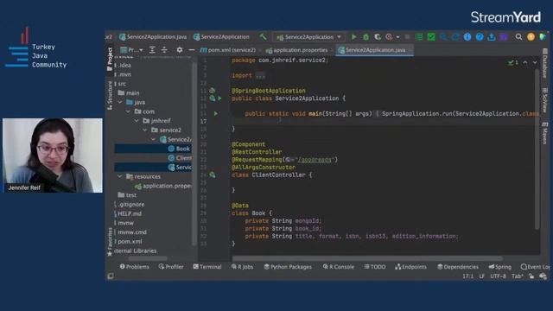Viewport: 553px width, 311px height.
Task: Open the TODO tool window
Action: pos(375,267)
